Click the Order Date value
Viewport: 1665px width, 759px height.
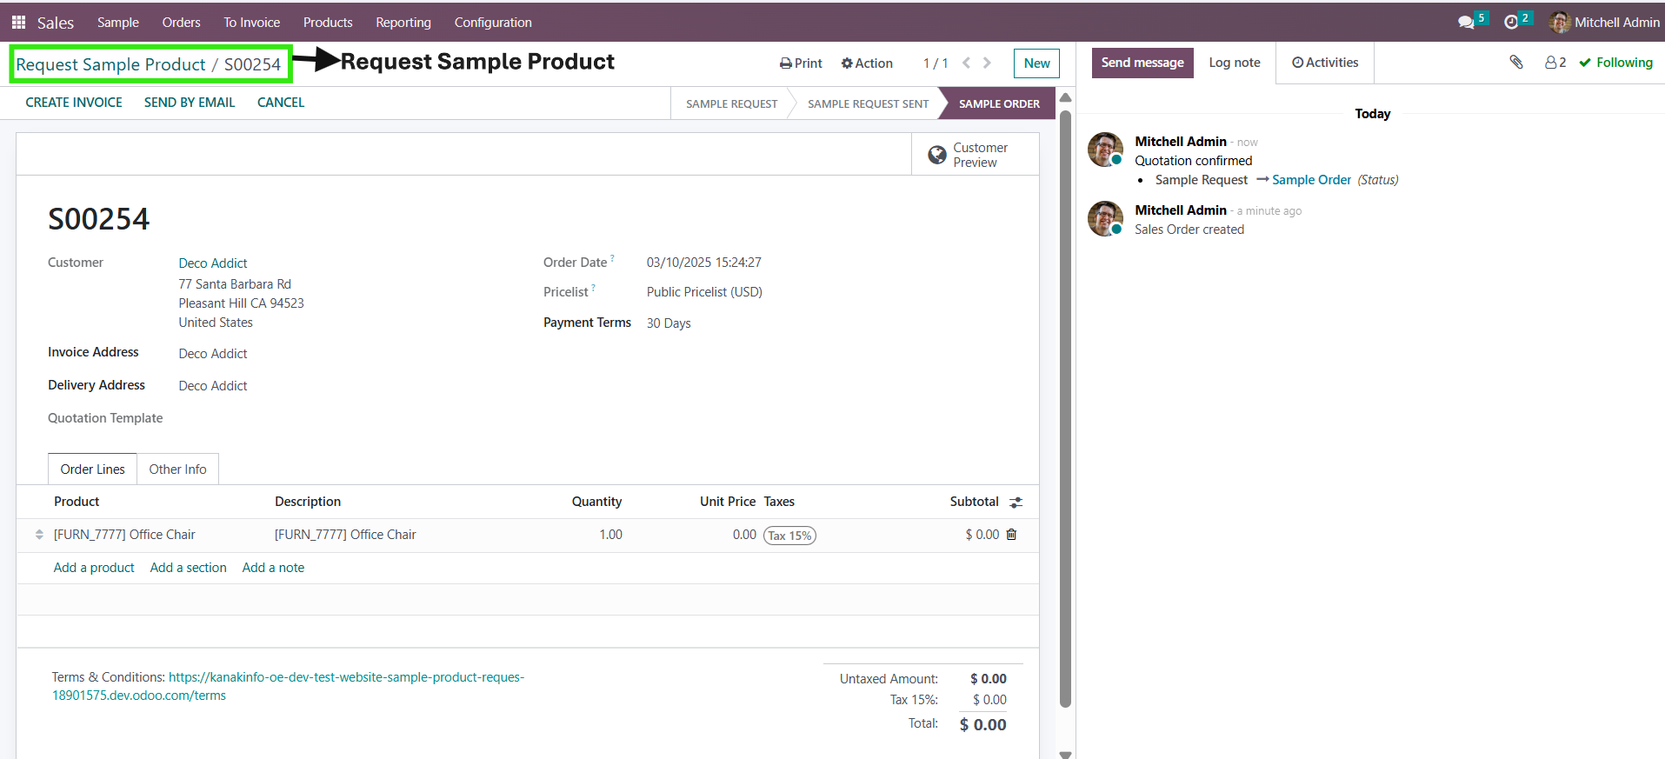[704, 263]
